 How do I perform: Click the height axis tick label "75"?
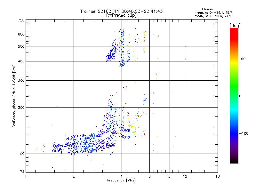tap(22, 172)
